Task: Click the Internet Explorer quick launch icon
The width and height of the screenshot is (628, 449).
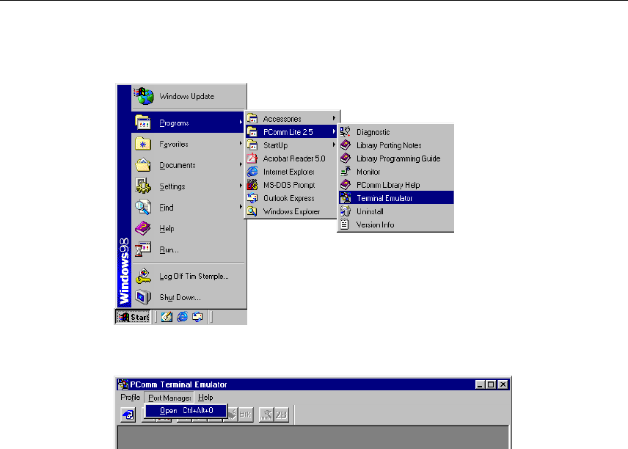Action: [182, 317]
